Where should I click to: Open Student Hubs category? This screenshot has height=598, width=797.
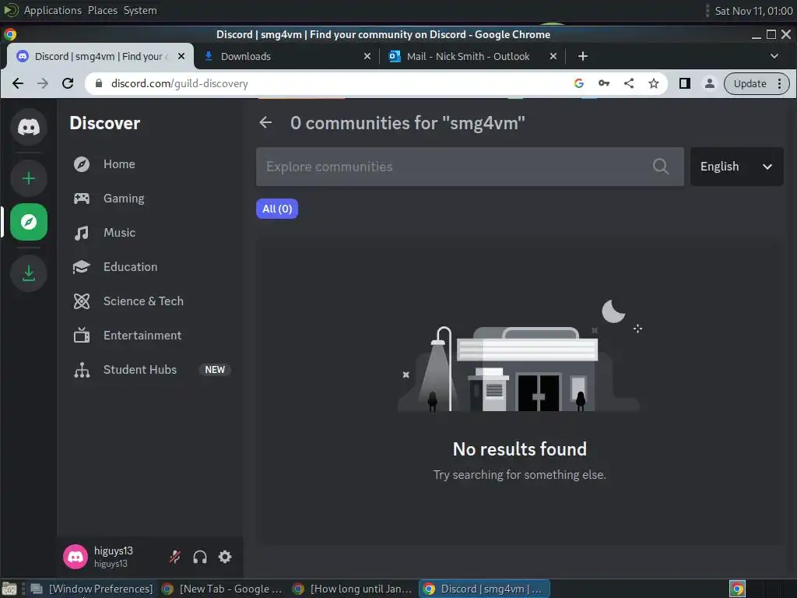click(x=150, y=370)
